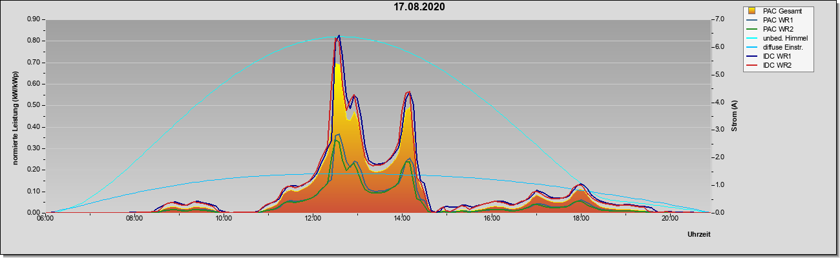Screen dimensions: 840x258
Task: Click the 08:00 time axis tick
Action: point(134,218)
